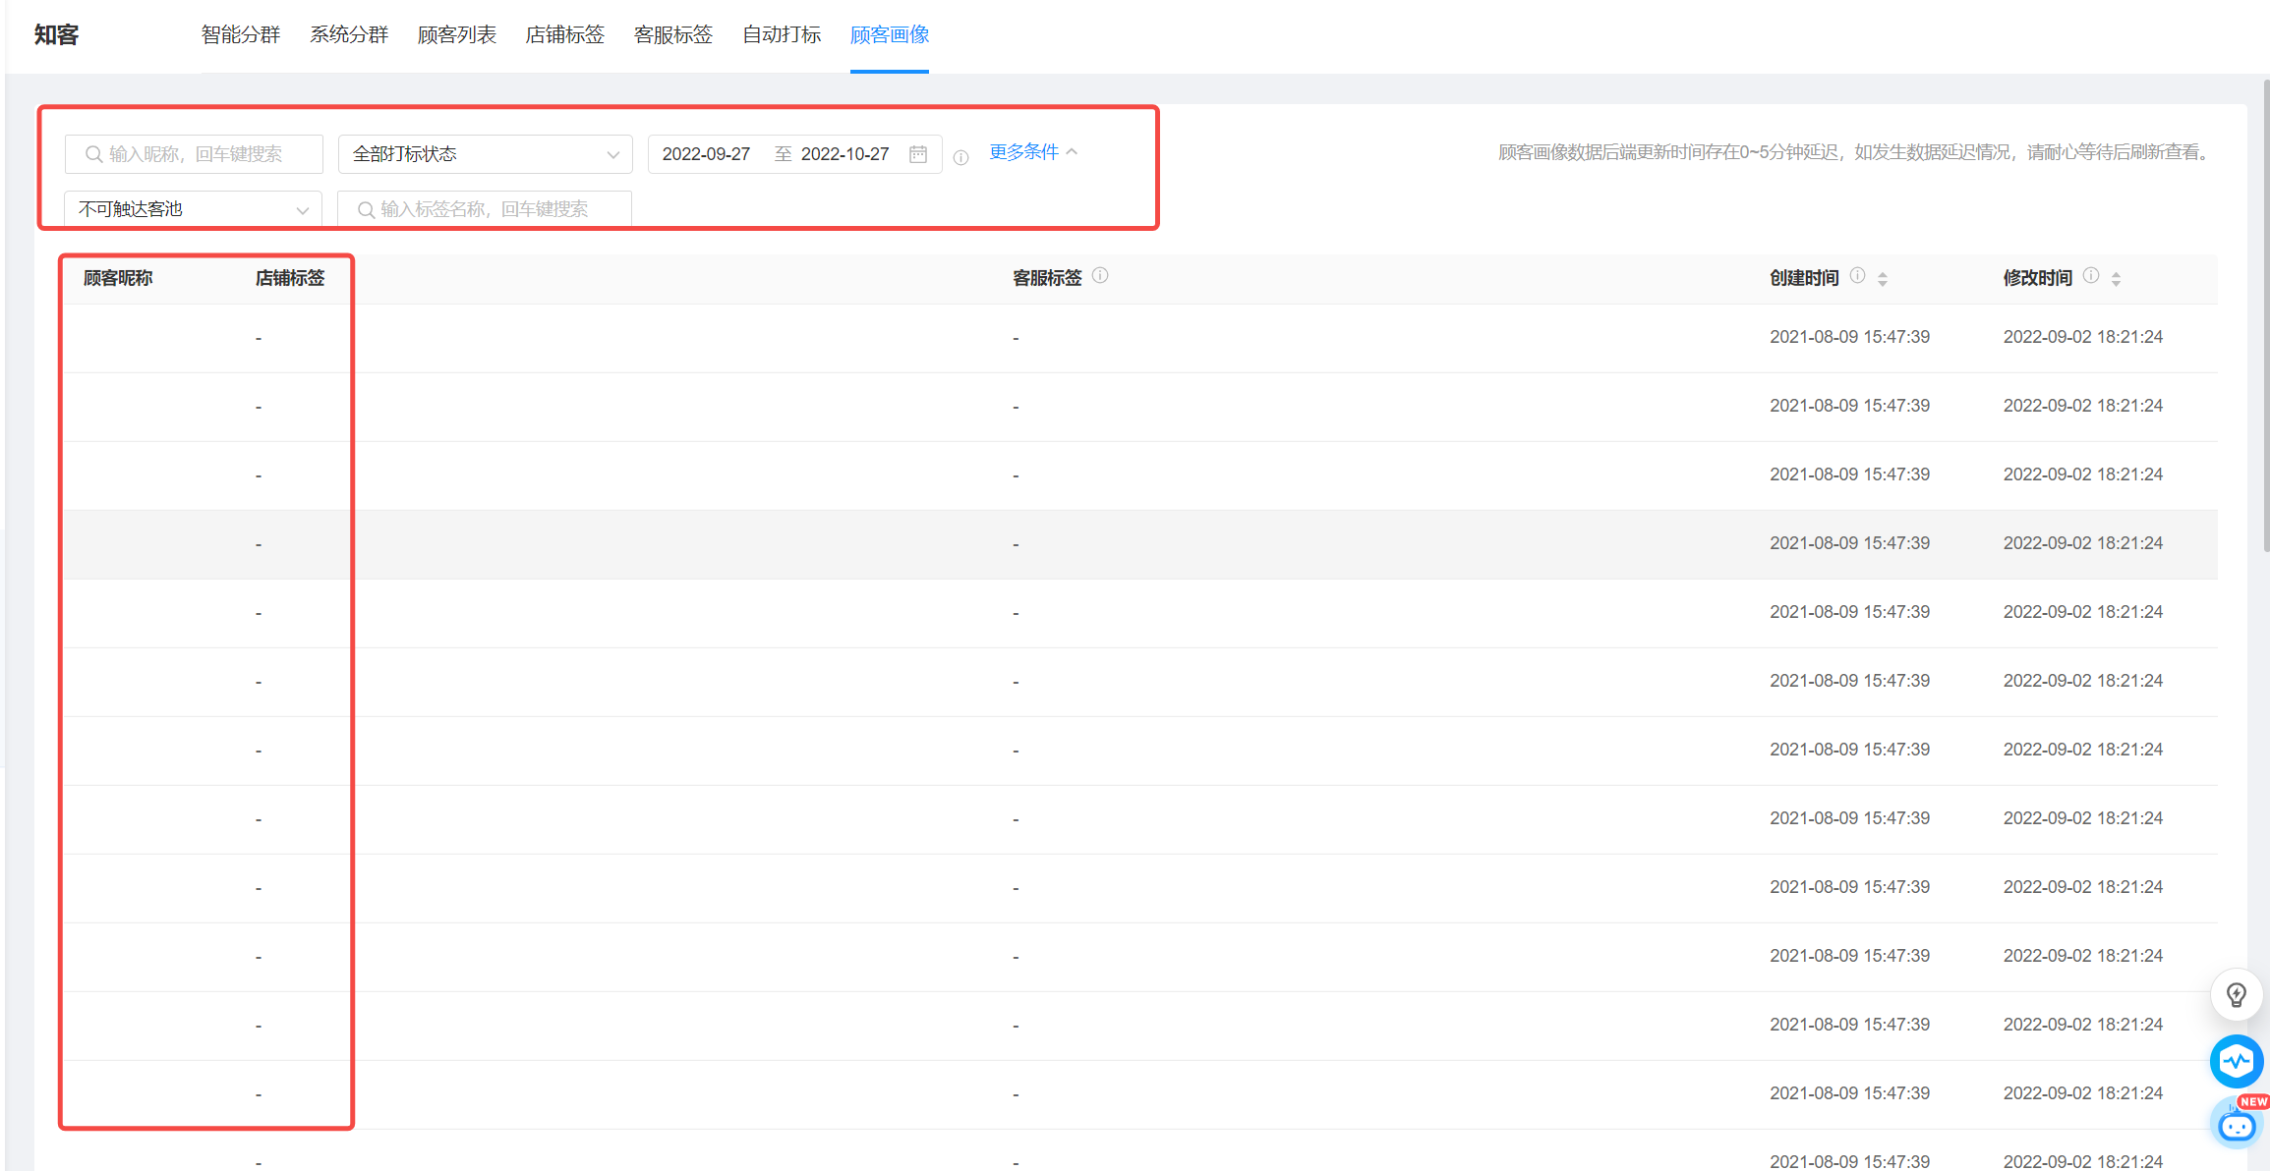Image resolution: width=2270 pixels, height=1171 pixels.
Task: Click the page vertical scrollbar
Action: point(2265,314)
